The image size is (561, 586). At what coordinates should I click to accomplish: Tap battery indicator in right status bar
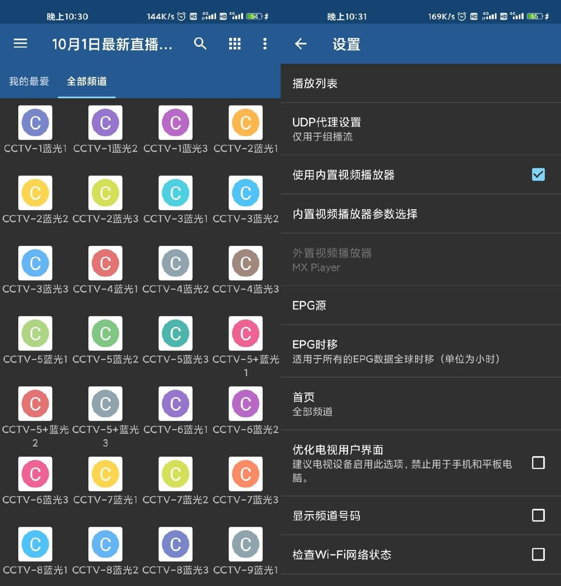[535, 17]
